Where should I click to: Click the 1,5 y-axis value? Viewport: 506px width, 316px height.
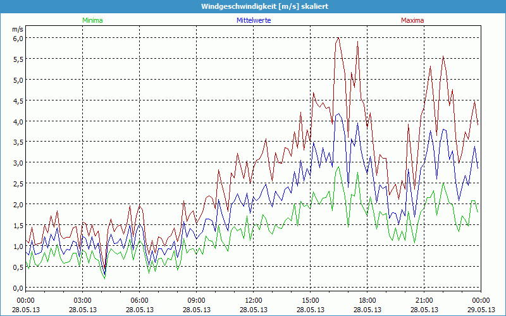click(18, 226)
